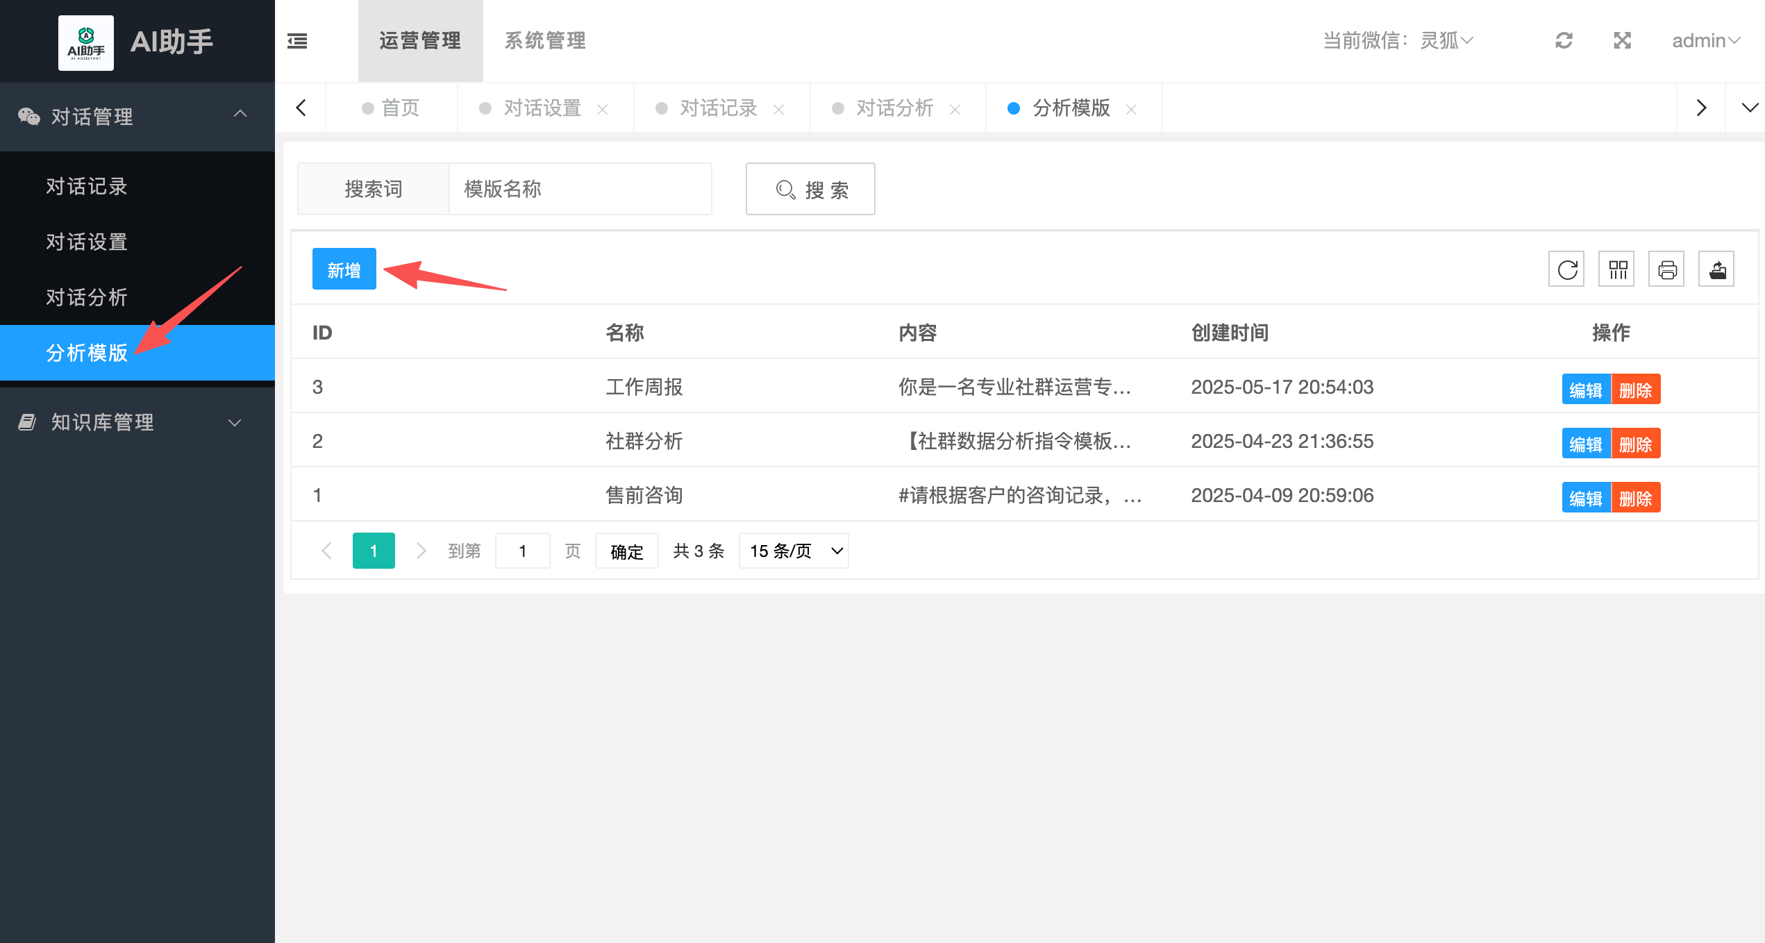Open column filter grid icon
The height and width of the screenshot is (943, 1765).
pyautogui.click(x=1617, y=269)
